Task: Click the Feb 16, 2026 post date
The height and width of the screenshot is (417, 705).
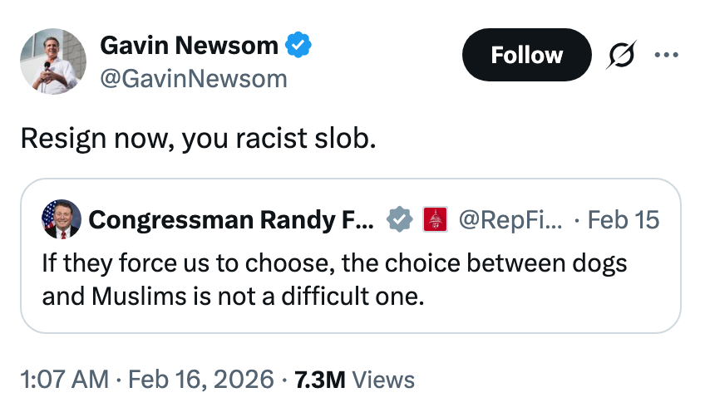Action: click(x=201, y=380)
